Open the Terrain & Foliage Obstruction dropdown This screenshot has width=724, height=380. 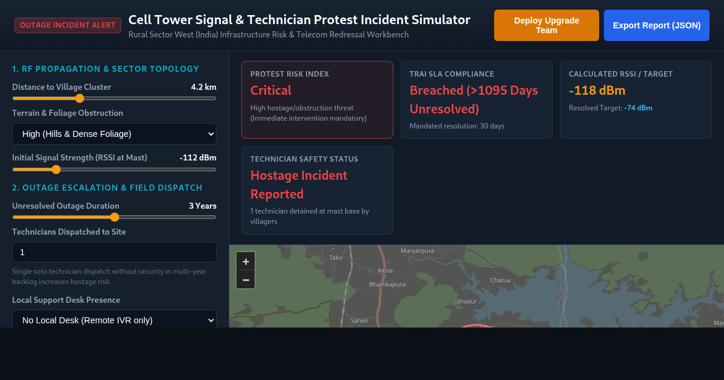[x=114, y=134]
